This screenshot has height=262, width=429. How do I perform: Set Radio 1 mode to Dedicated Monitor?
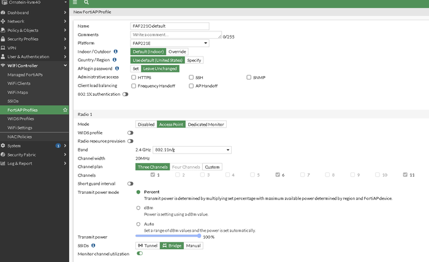tap(206, 125)
